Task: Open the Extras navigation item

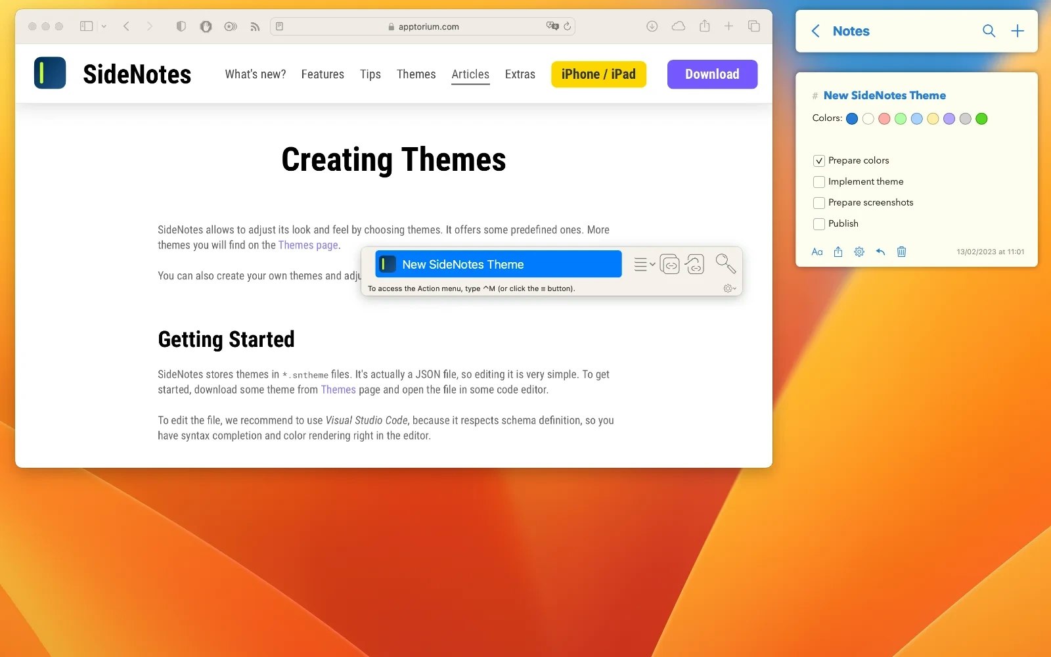Action: tap(520, 74)
